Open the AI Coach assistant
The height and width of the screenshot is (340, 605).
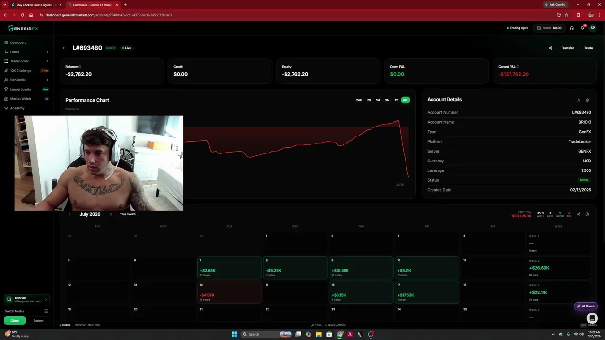click(x=586, y=306)
